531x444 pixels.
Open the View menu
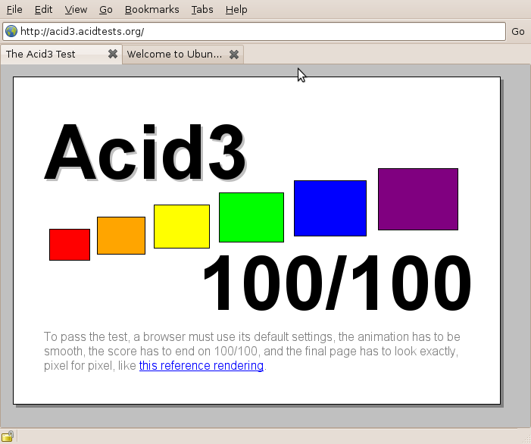[x=76, y=10]
